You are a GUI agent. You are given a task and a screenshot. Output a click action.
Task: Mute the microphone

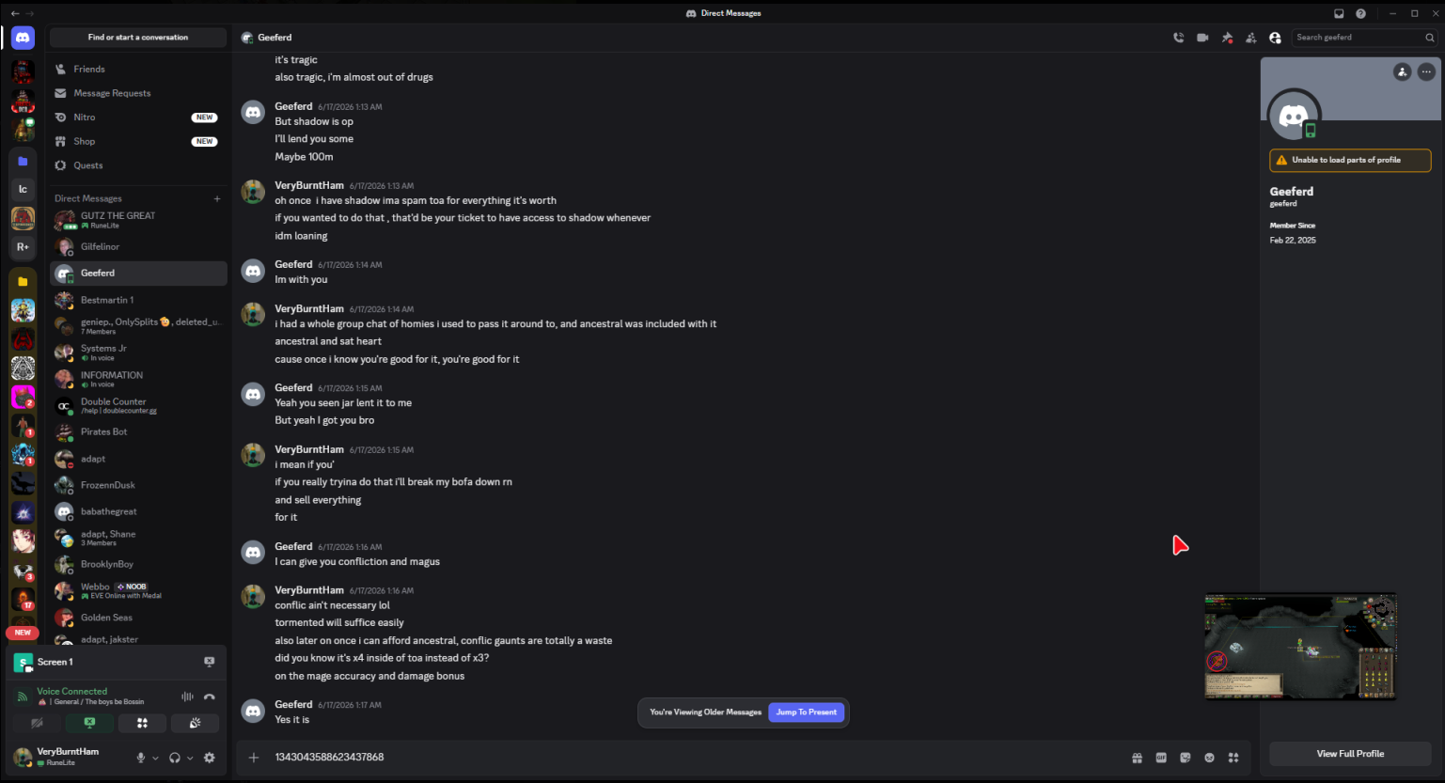click(x=141, y=758)
